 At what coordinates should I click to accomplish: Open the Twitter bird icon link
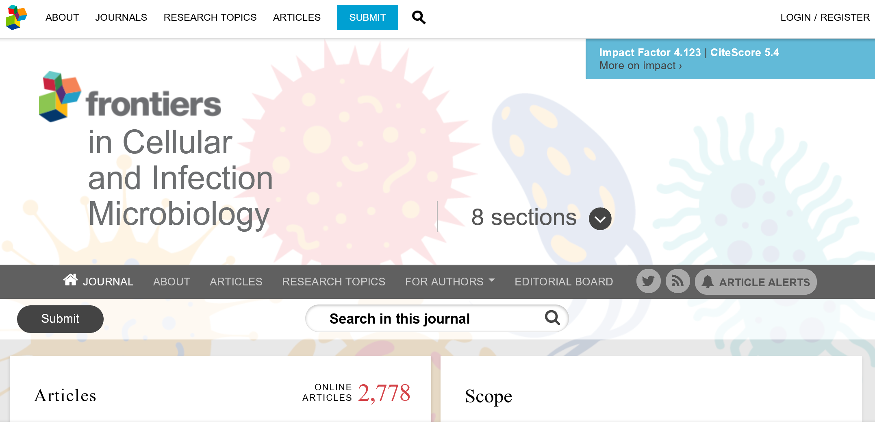[x=648, y=281]
